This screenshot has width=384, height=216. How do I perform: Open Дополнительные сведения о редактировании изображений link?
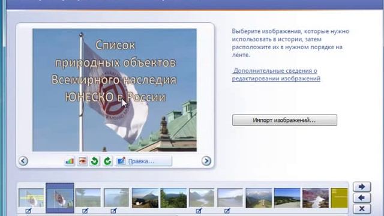tap(276, 74)
